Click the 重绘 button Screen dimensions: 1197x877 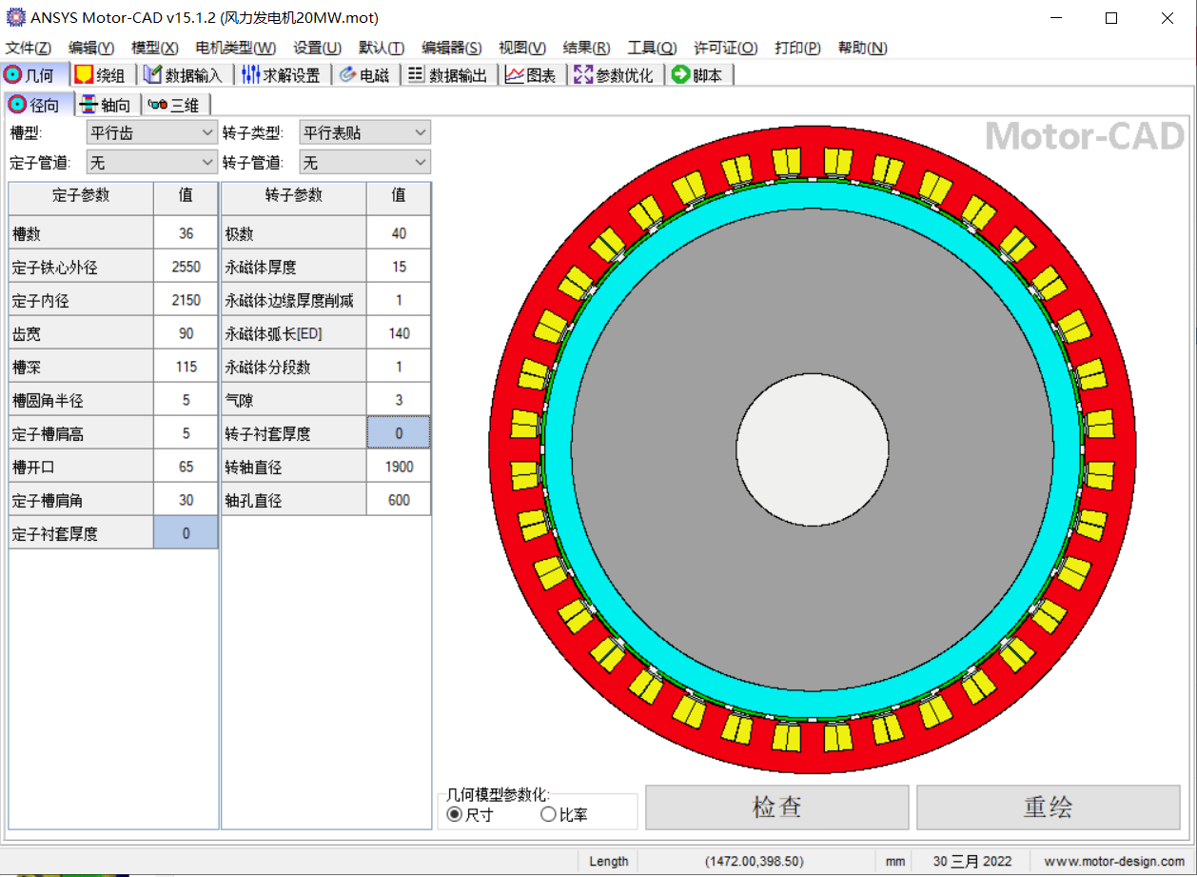(x=1048, y=807)
